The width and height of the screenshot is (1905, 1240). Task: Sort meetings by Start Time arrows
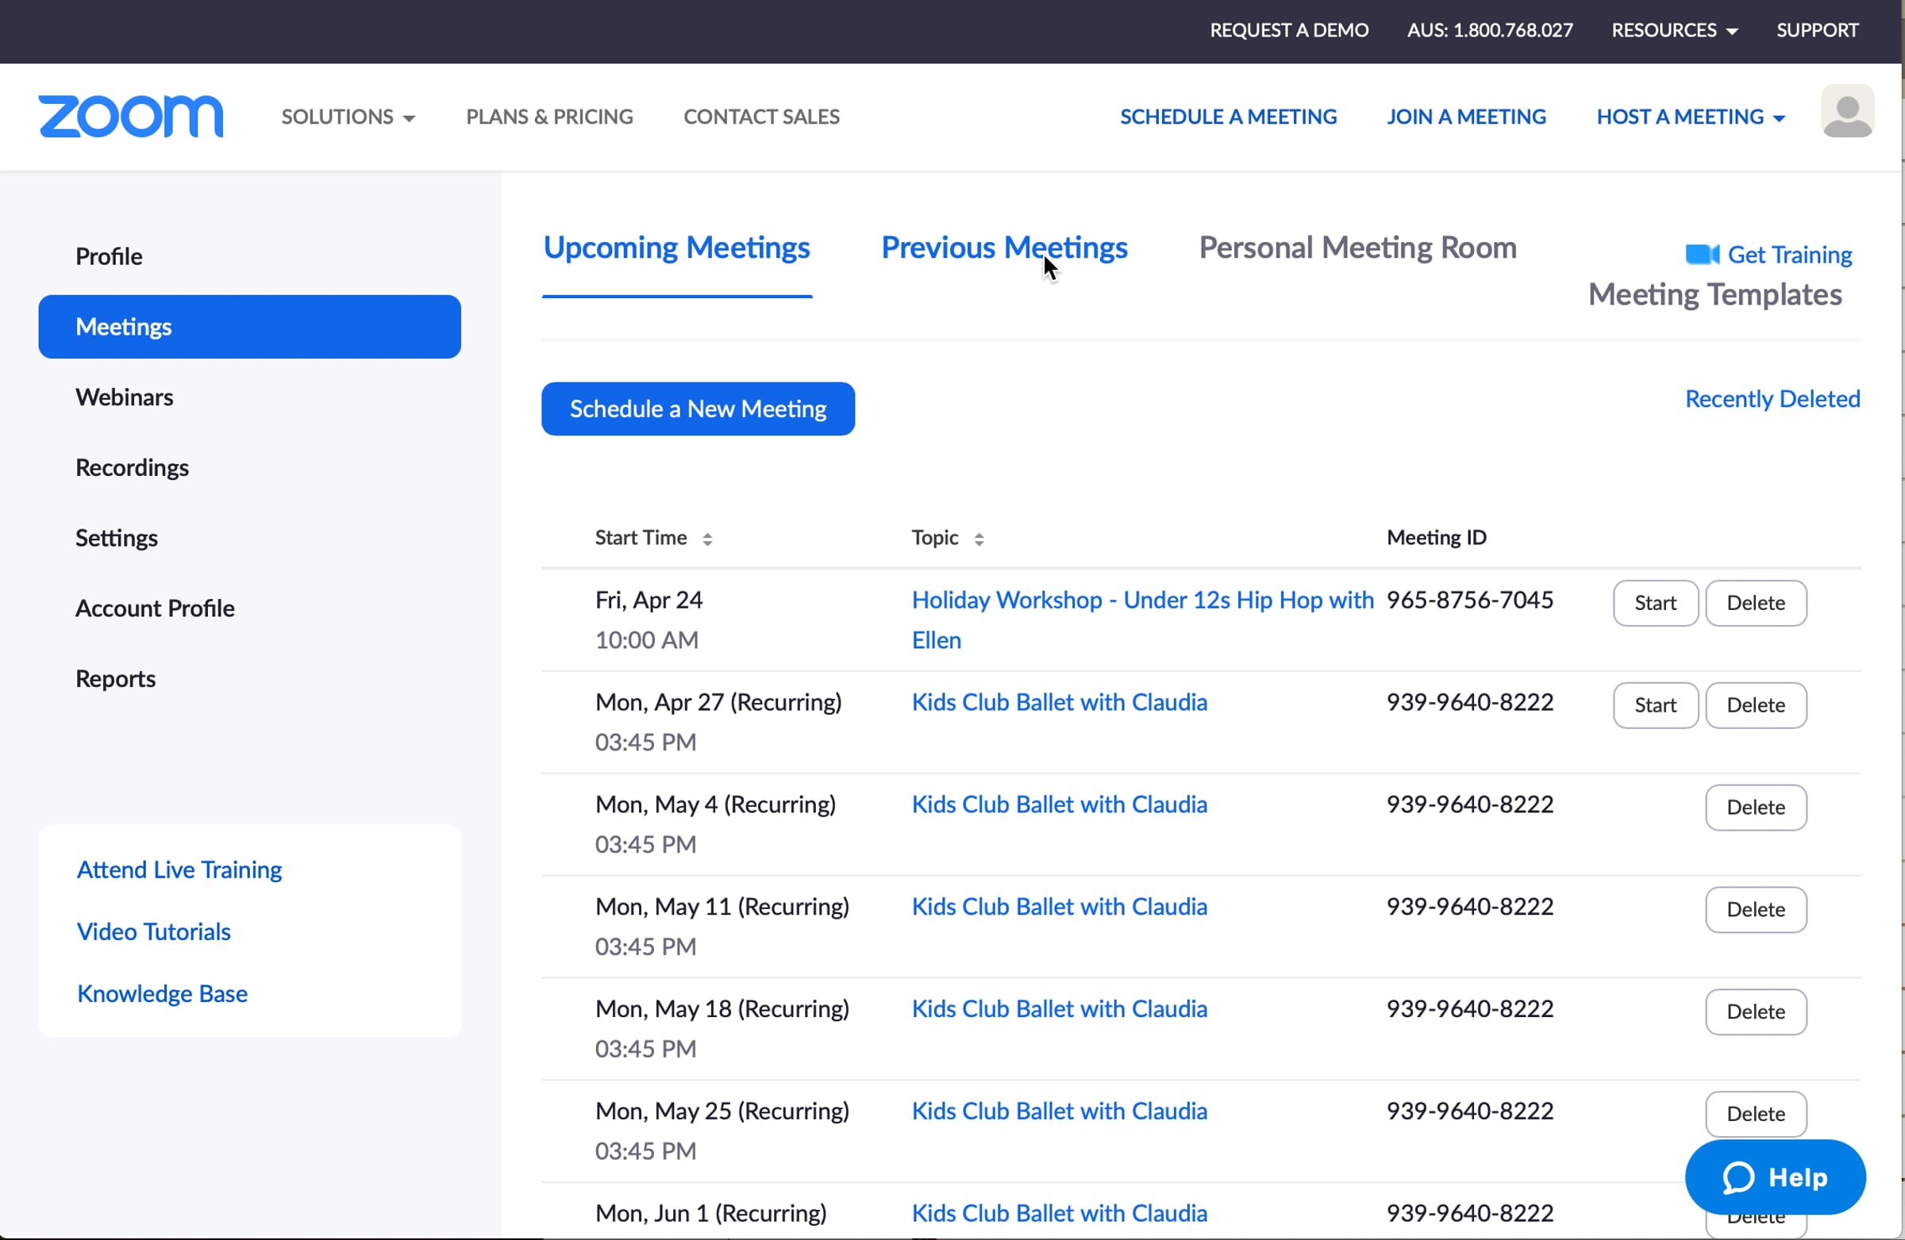click(x=706, y=539)
